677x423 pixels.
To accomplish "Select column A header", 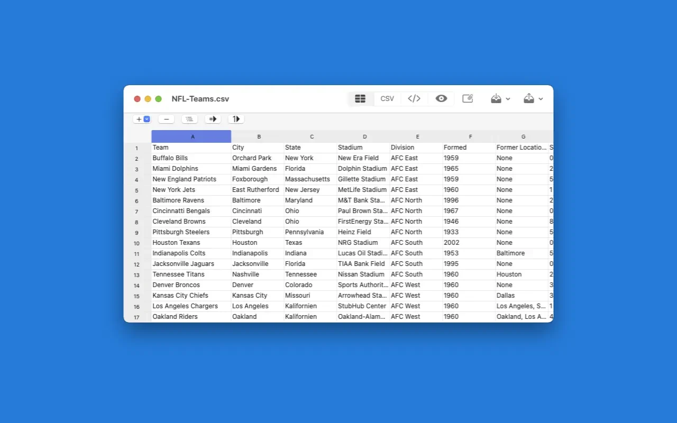I will coord(192,136).
